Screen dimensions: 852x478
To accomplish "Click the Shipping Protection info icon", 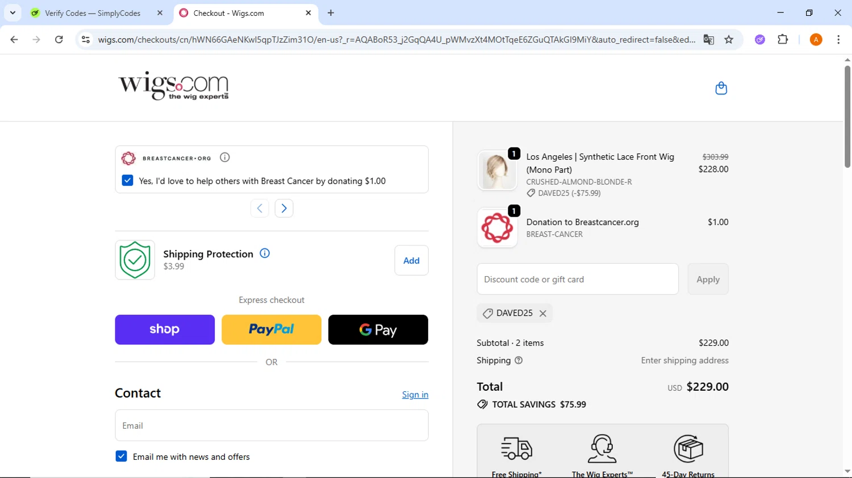I will point(265,253).
